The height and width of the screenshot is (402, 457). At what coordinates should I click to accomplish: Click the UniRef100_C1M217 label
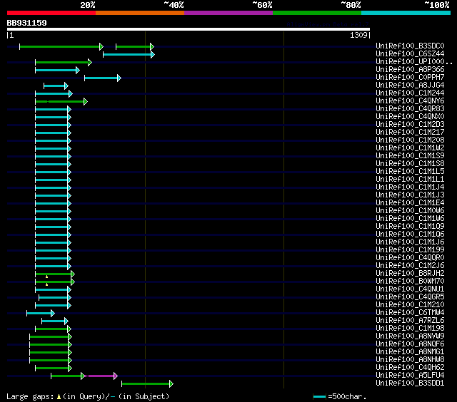tap(410, 133)
